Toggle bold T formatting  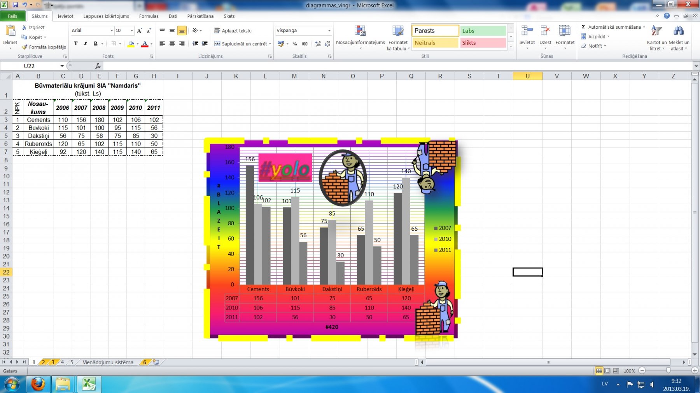(76, 43)
